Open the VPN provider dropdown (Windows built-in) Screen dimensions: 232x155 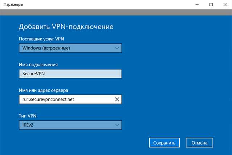[x=70, y=48]
